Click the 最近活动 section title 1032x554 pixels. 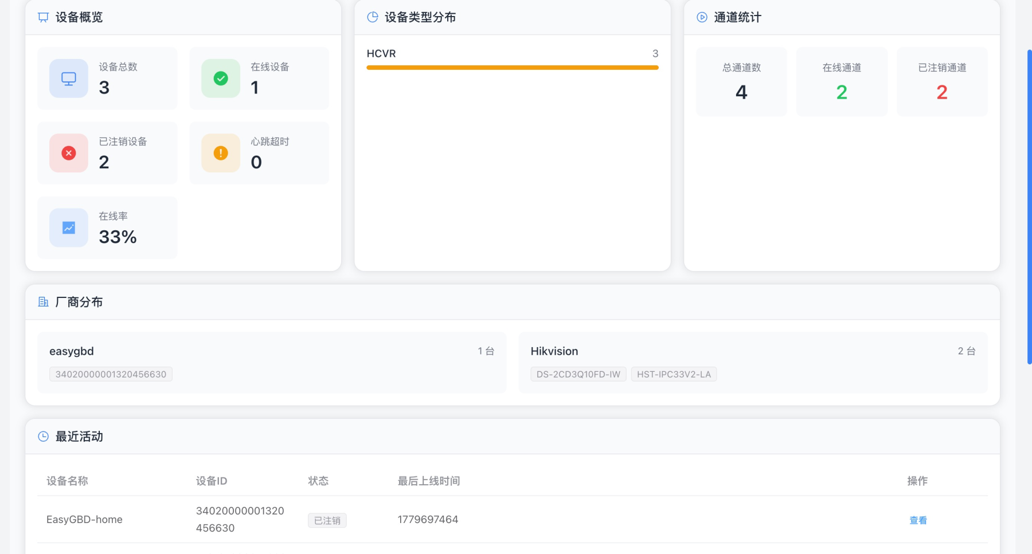79,437
